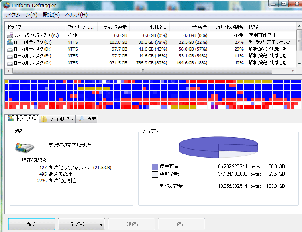Select the local disk (C:) drive icon
The width and height of the screenshot is (302, 232).
pos(10,42)
